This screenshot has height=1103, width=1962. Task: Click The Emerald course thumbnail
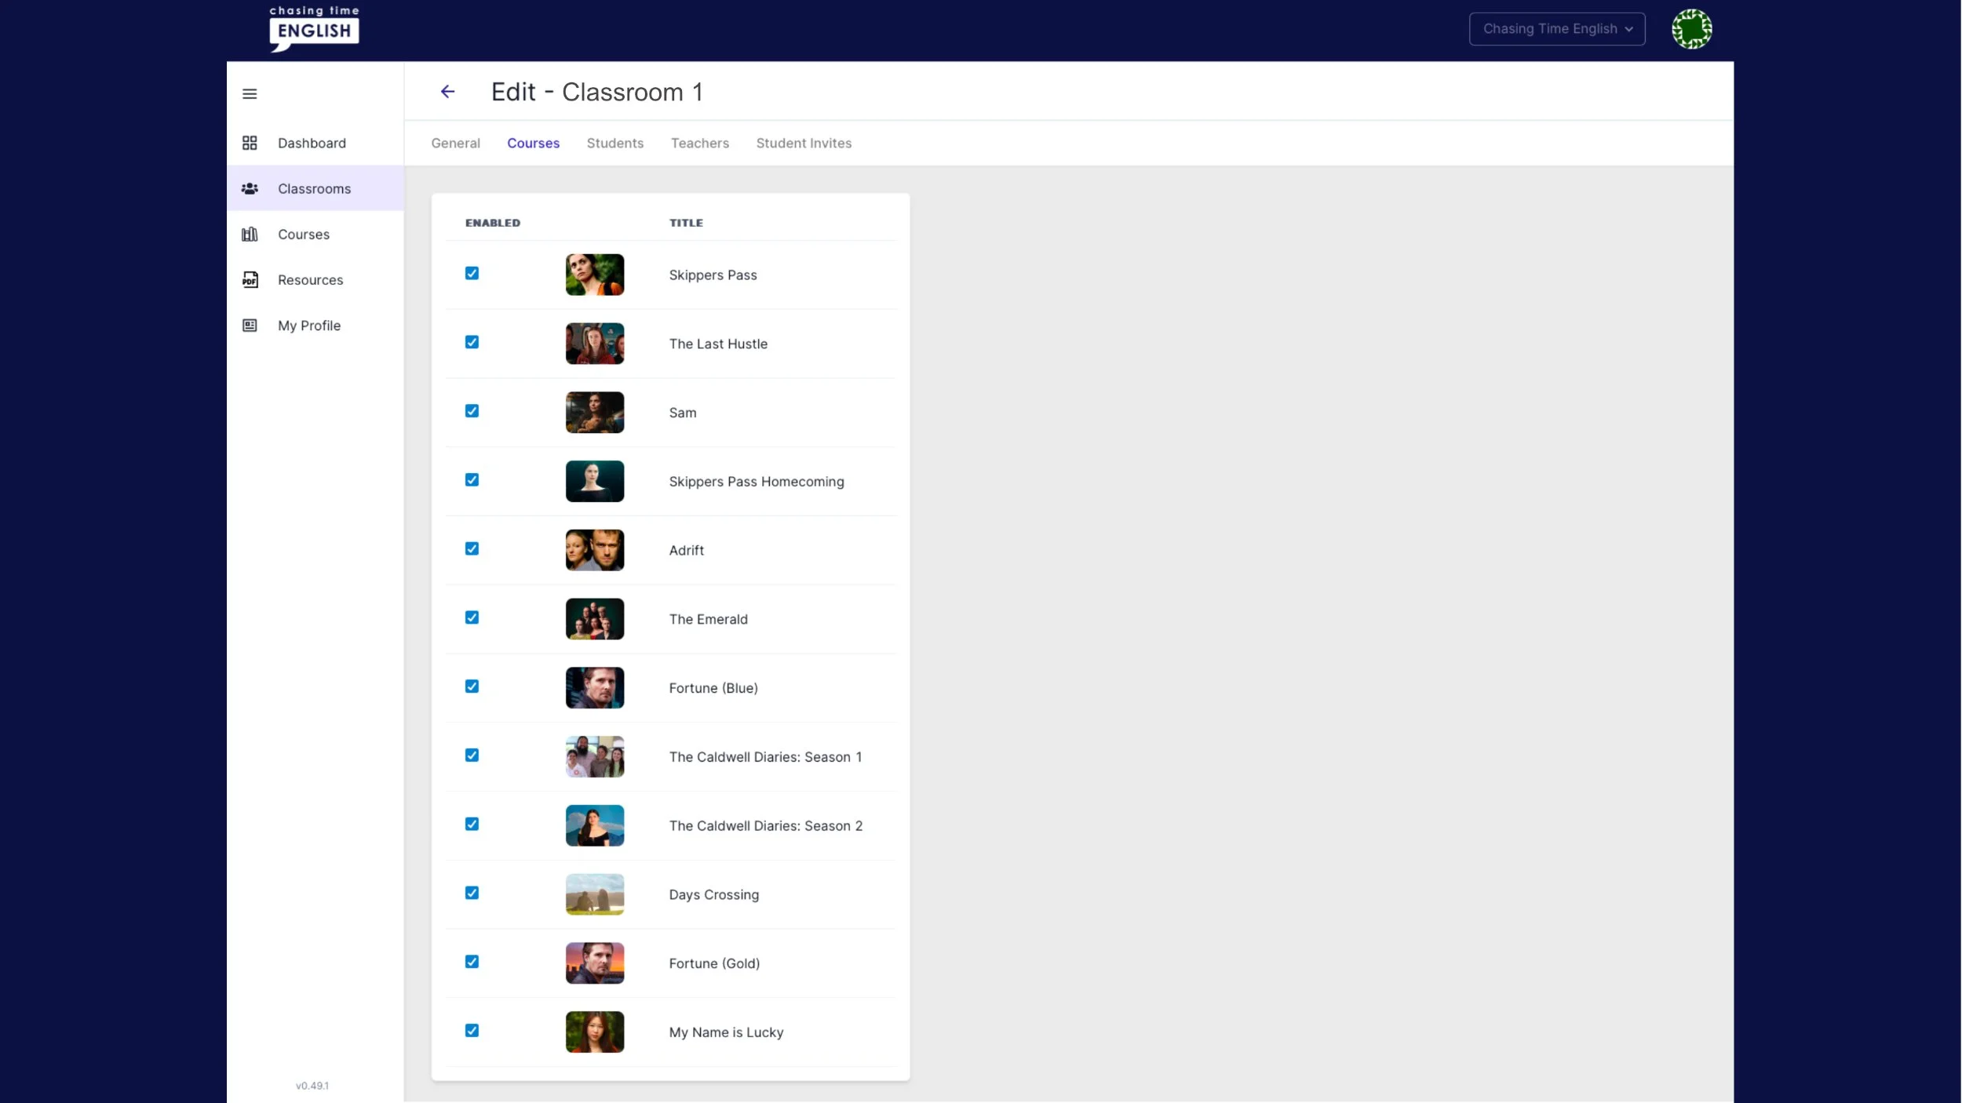(x=594, y=619)
